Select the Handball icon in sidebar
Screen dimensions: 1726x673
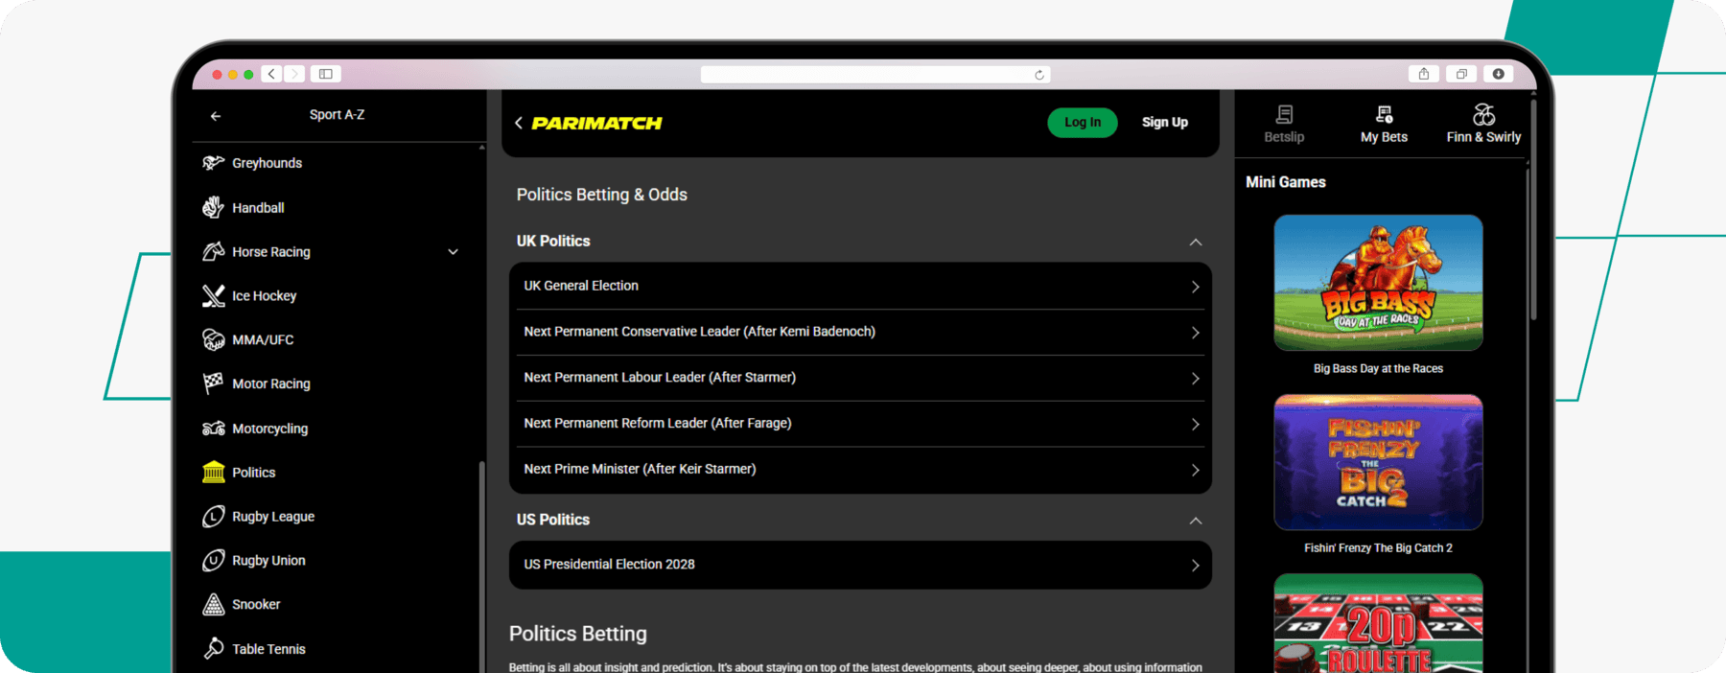(x=213, y=207)
